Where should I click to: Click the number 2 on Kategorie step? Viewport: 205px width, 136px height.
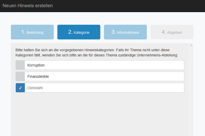tap(70, 32)
